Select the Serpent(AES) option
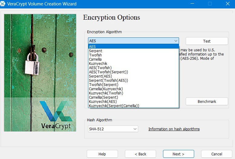The height and width of the screenshot is (159, 235). (x=133, y=76)
